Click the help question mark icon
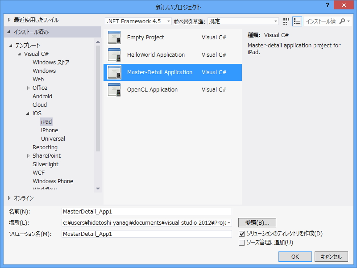Viewport: 357px width, 268px height. coord(327,6)
